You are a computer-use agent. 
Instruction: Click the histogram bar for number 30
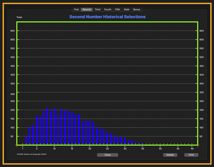point(125,142)
